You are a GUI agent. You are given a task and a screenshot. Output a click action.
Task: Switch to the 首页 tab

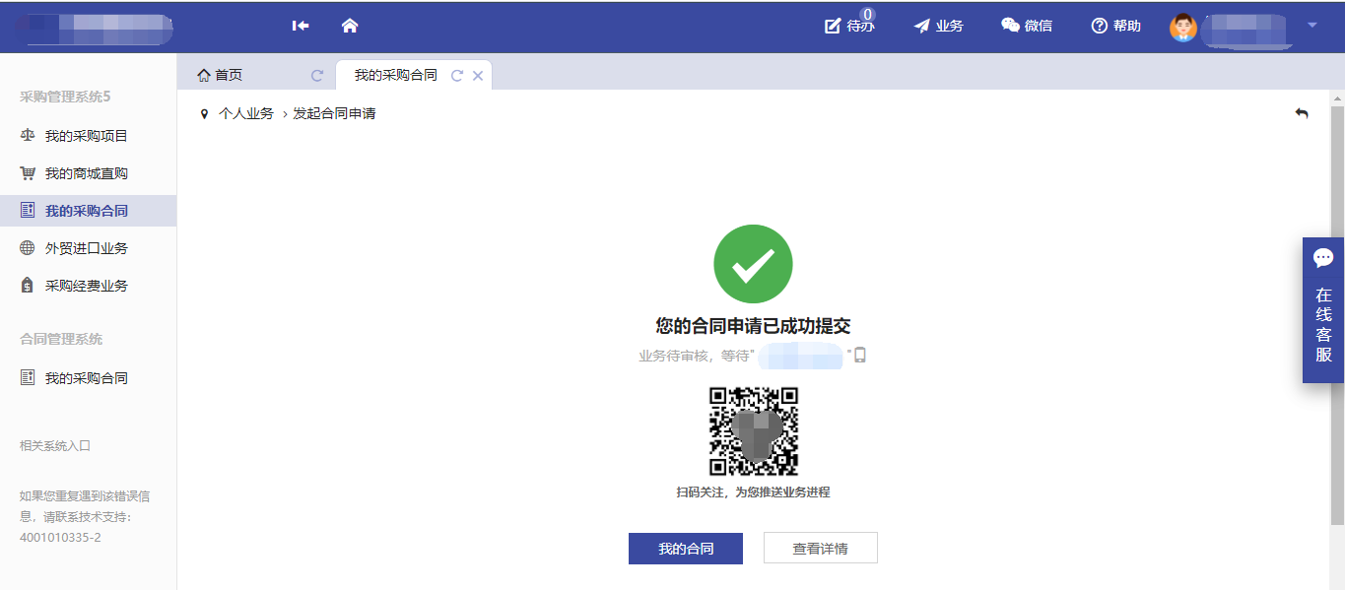pyautogui.click(x=228, y=75)
